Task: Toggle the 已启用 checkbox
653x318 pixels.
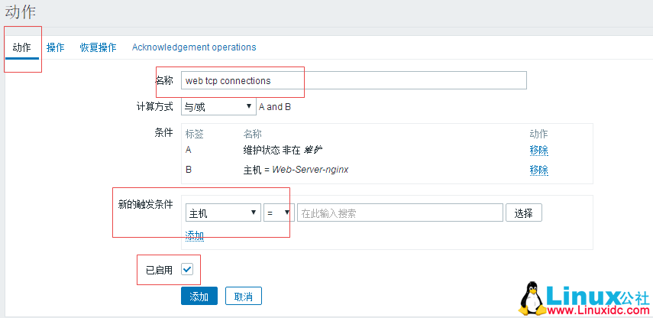Action: pos(187,270)
